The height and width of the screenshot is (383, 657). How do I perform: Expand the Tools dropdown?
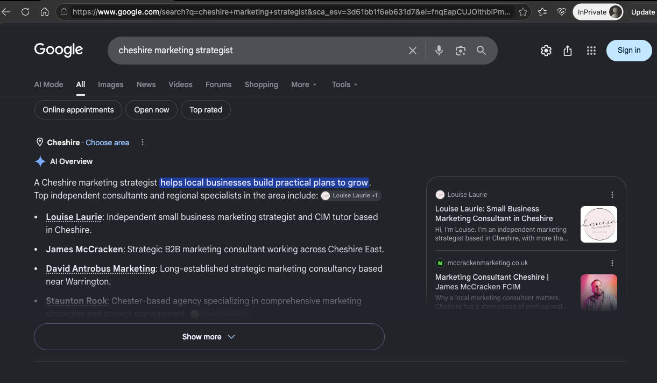(x=344, y=84)
